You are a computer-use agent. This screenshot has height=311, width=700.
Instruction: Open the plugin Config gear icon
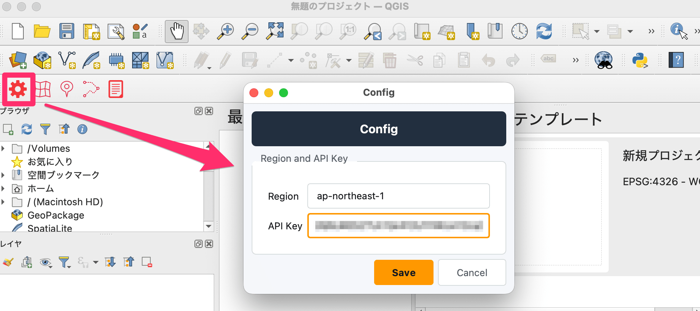pos(18,89)
